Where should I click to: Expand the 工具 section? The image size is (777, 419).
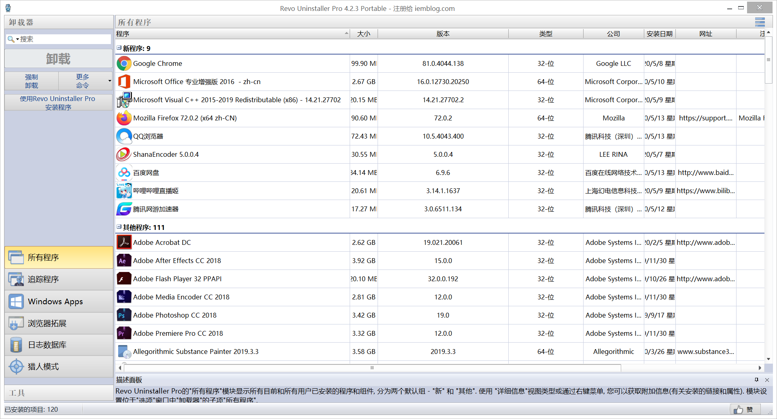tap(59, 393)
